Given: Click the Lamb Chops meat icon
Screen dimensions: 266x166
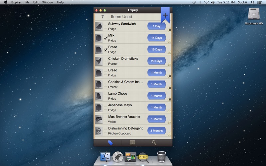Looking at the screenshot, I should click(x=99, y=96).
